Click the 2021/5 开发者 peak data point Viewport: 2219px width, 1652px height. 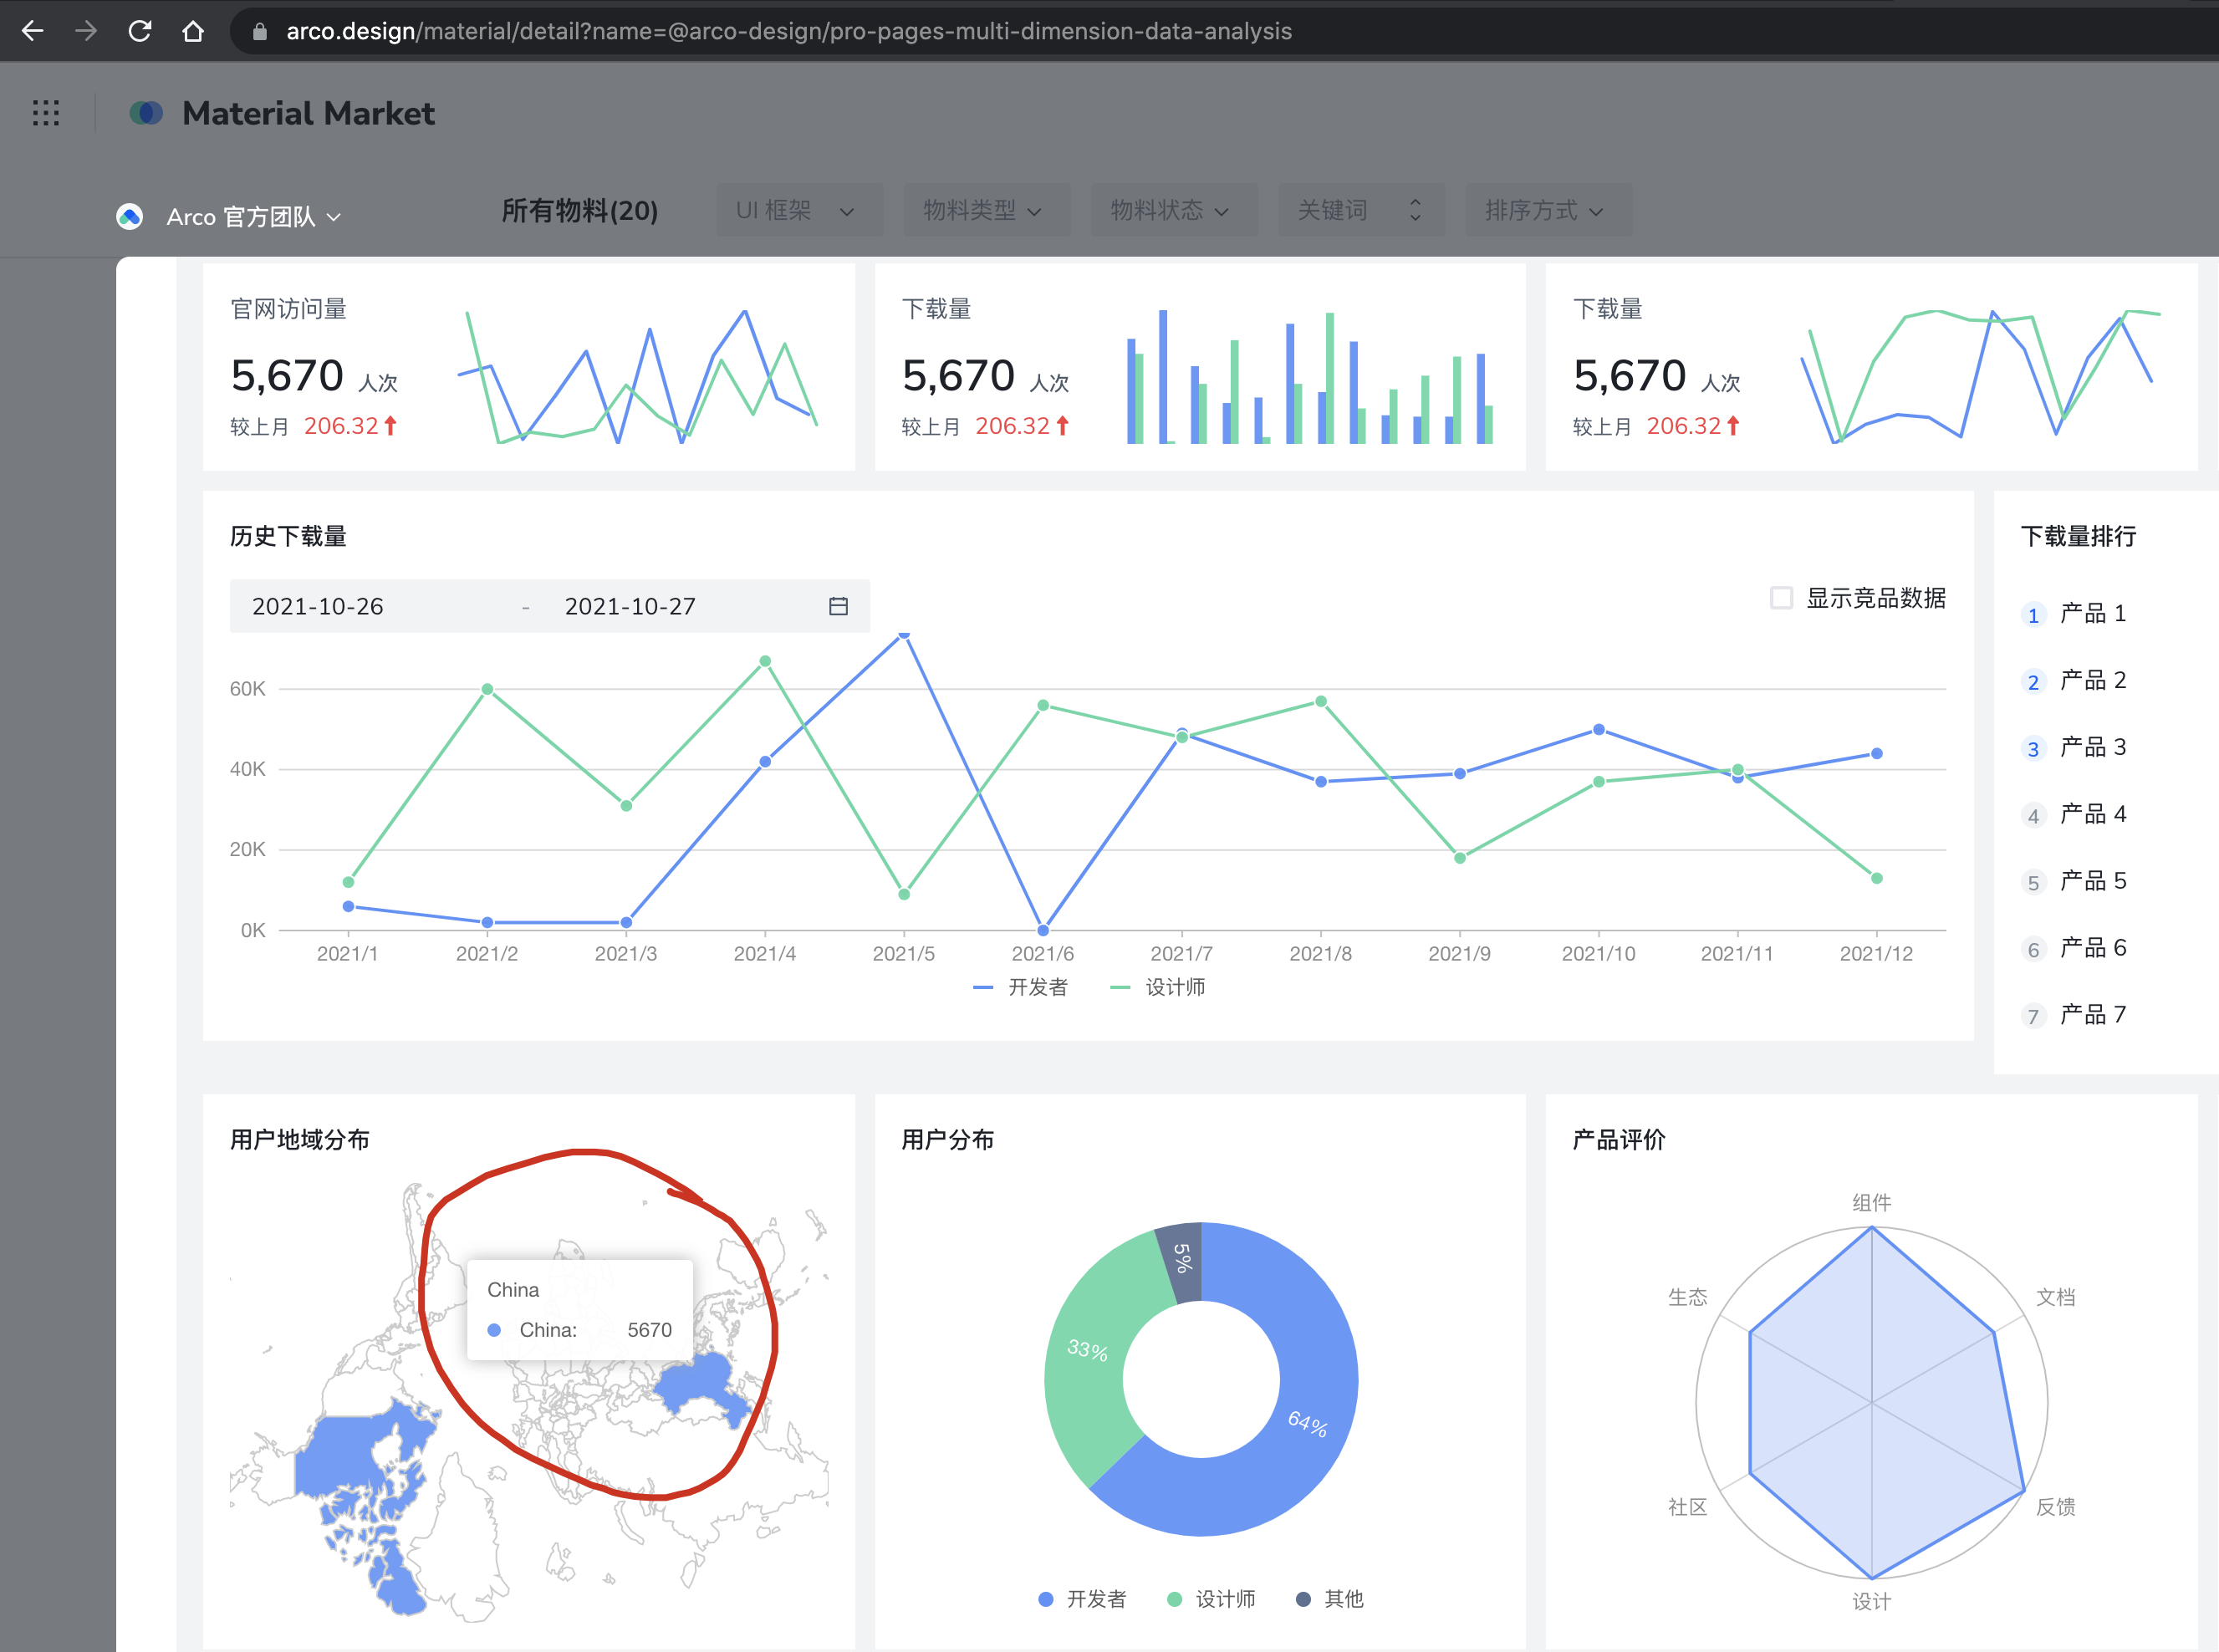904,634
